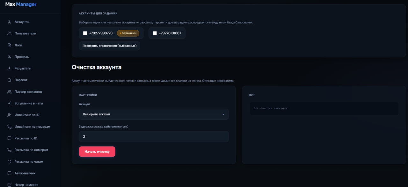Click the delay seconds input field
This screenshot has width=408, height=187.
coord(154,136)
